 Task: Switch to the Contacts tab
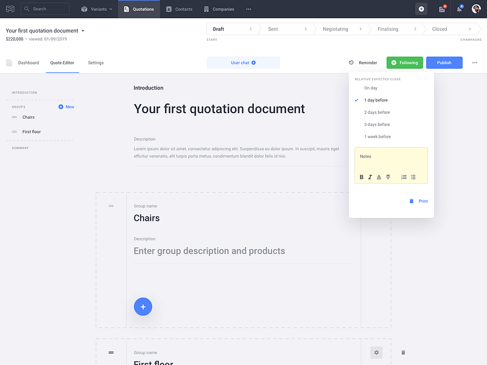coord(180,9)
